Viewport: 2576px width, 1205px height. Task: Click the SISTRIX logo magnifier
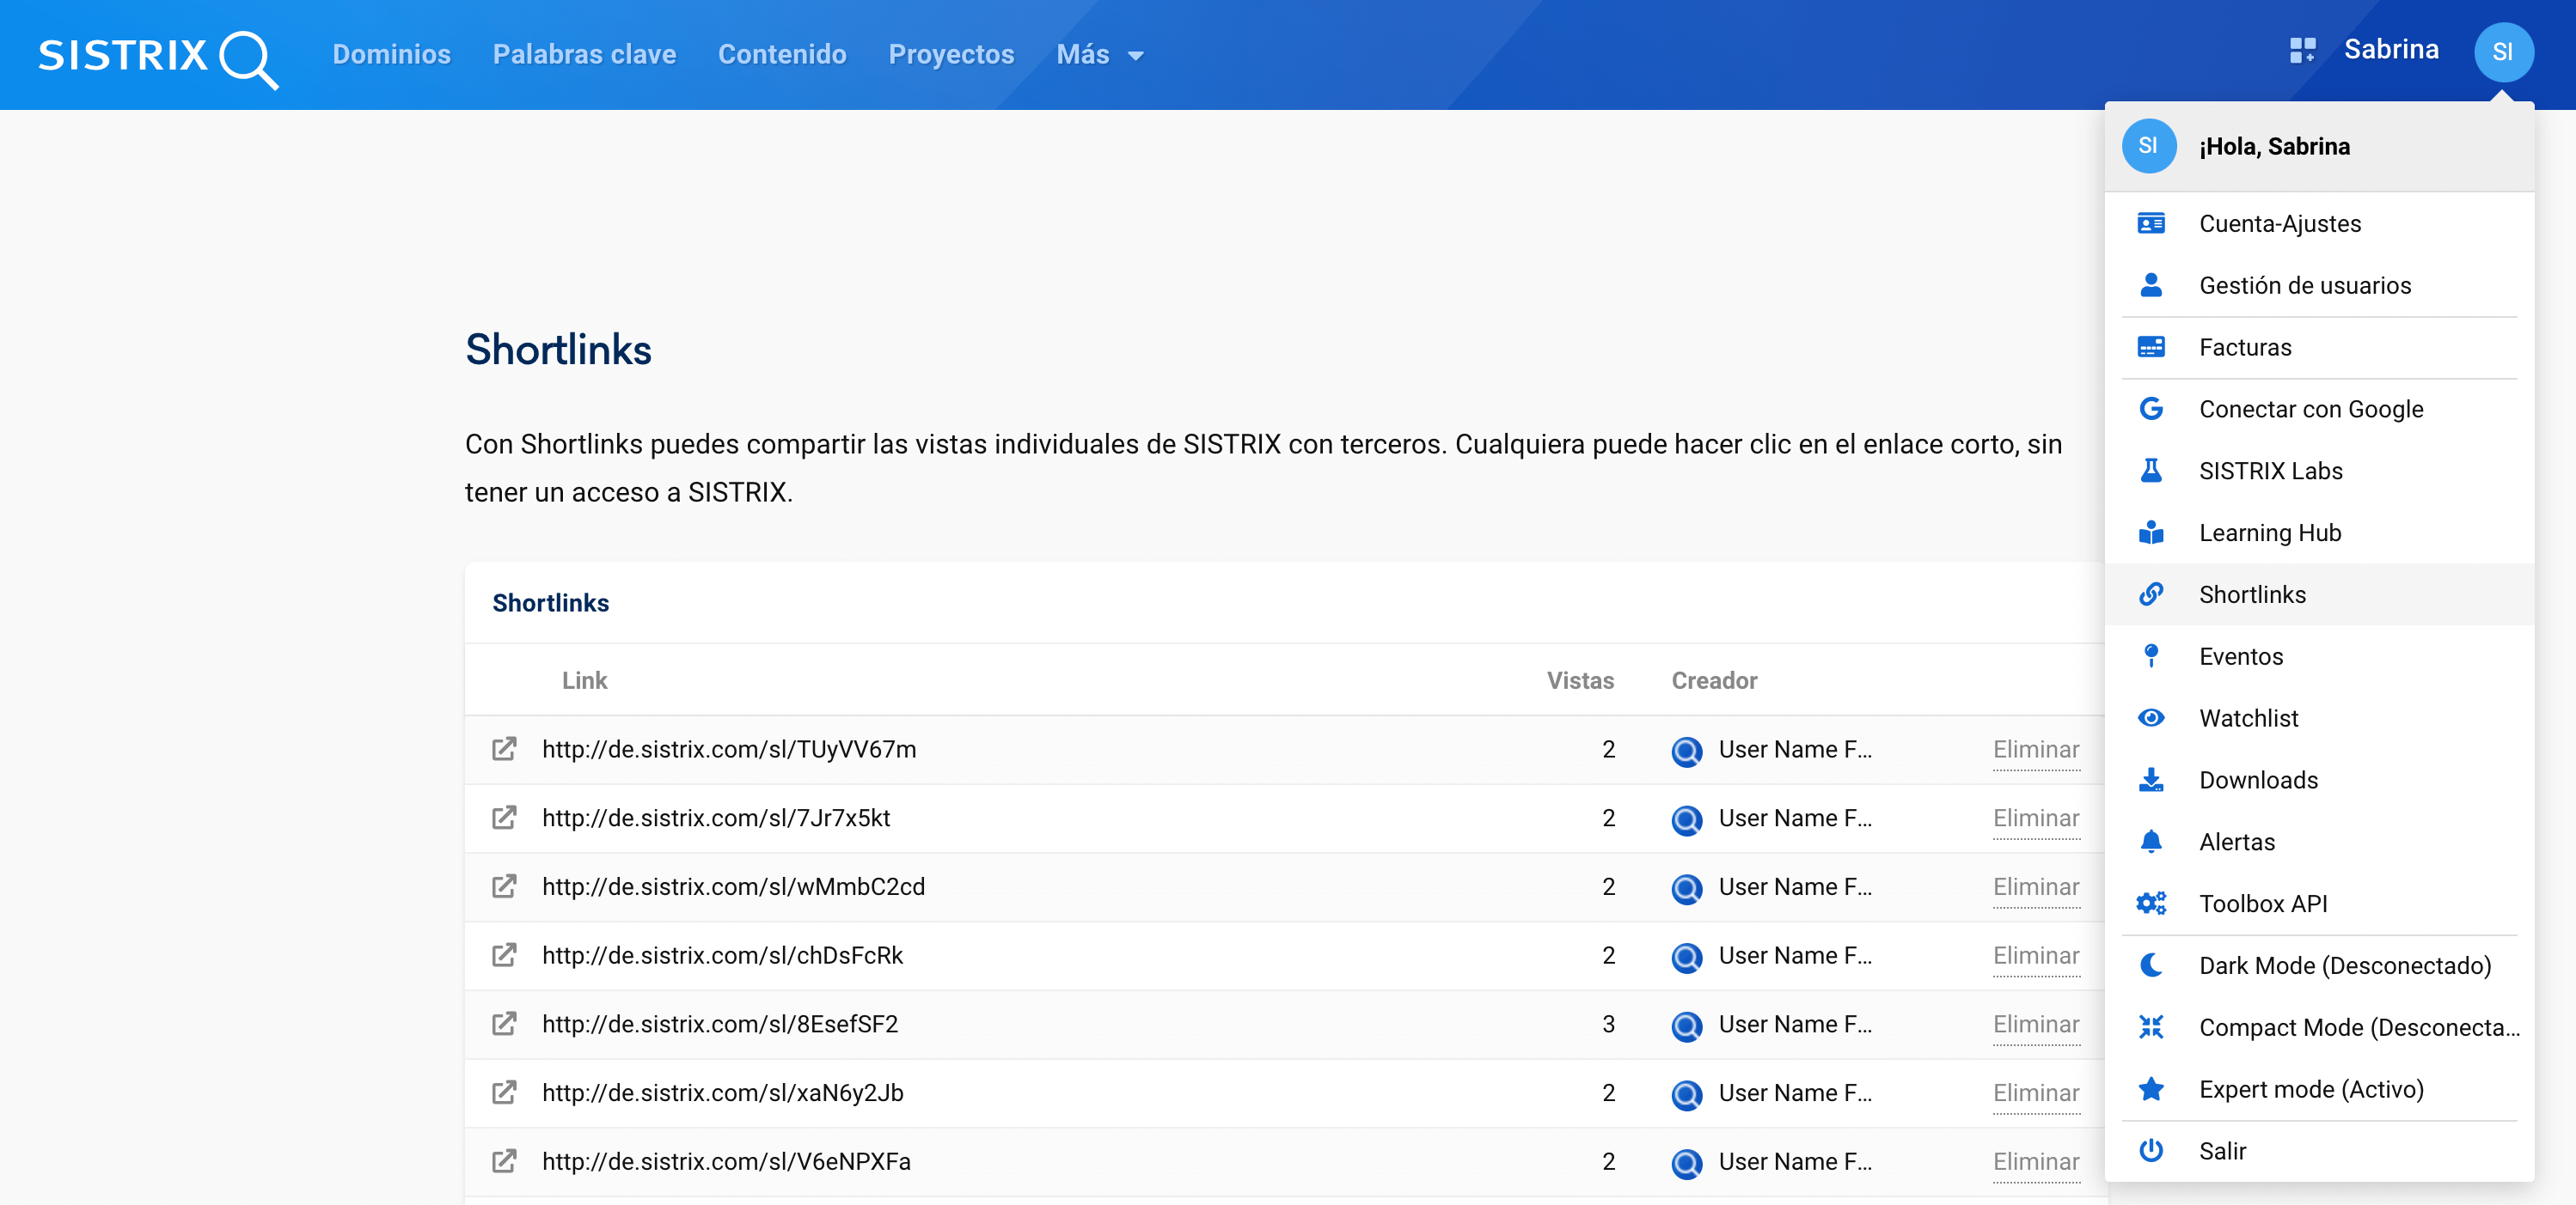click(247, 58)
